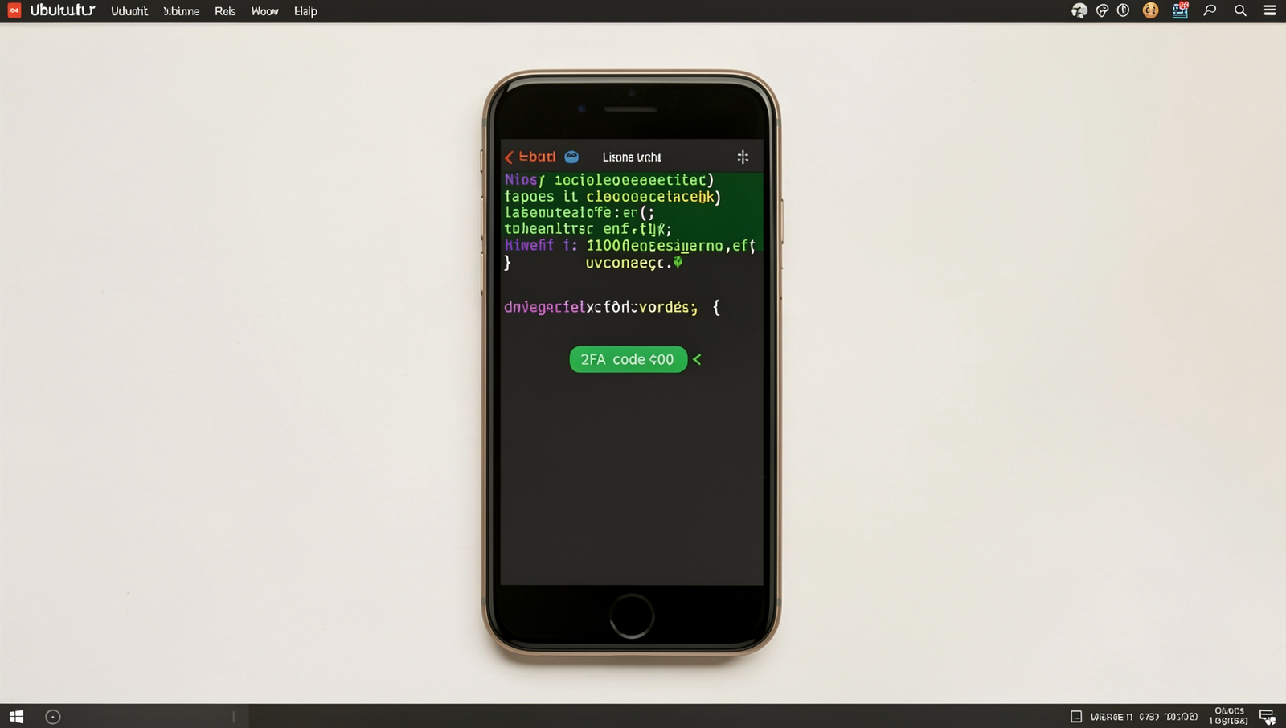The width and height of the screenshot is (1286, 728).
Task: Open the Elalp menu
Action: 305,11
